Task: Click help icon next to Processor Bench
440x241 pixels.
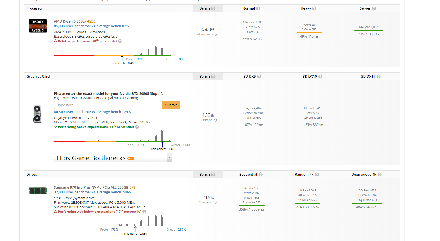Action: 213,8
